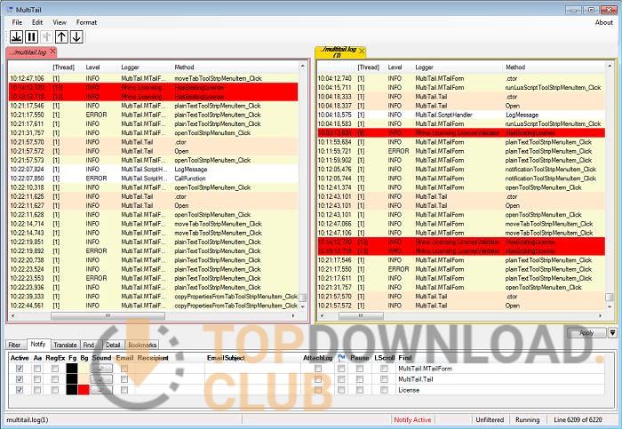Click scroll-down arrow of right log pane

(609, 306)
